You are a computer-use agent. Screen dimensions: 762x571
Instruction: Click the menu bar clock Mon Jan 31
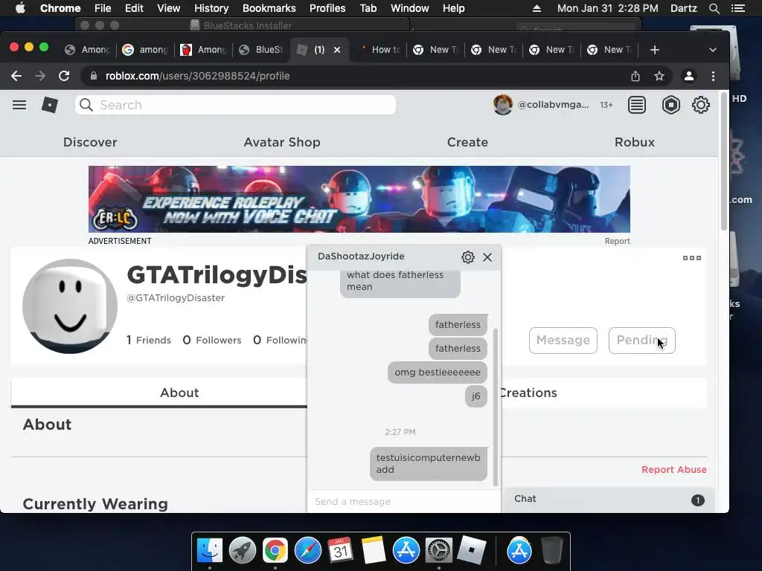[607, 8]
